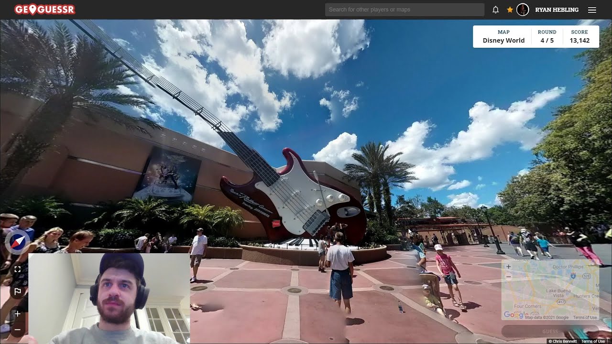
Task: Click the Disney World map name
Action: 503,41
